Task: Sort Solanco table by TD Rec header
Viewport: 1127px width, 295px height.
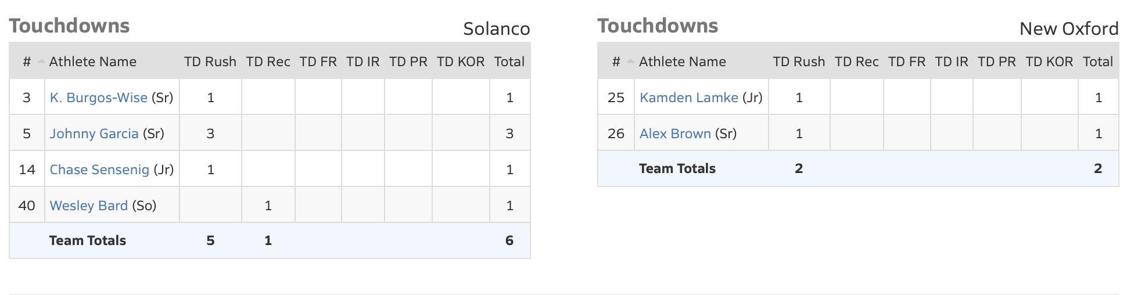Action: [268, 62]
